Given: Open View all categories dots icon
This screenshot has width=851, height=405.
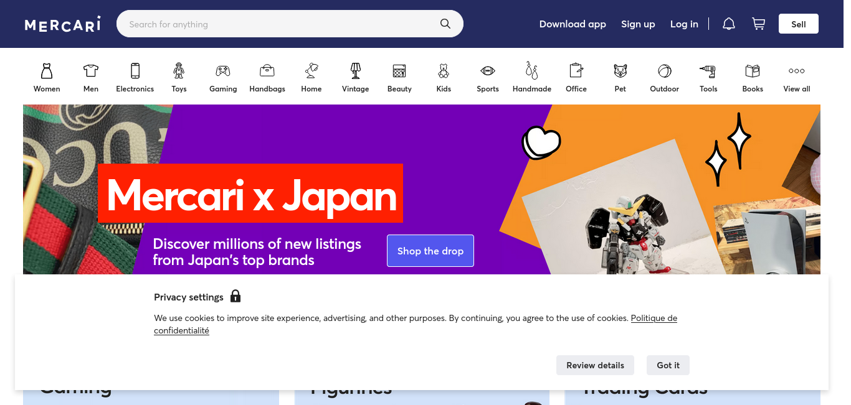Looking at the screenshot, I should (797, 70).
